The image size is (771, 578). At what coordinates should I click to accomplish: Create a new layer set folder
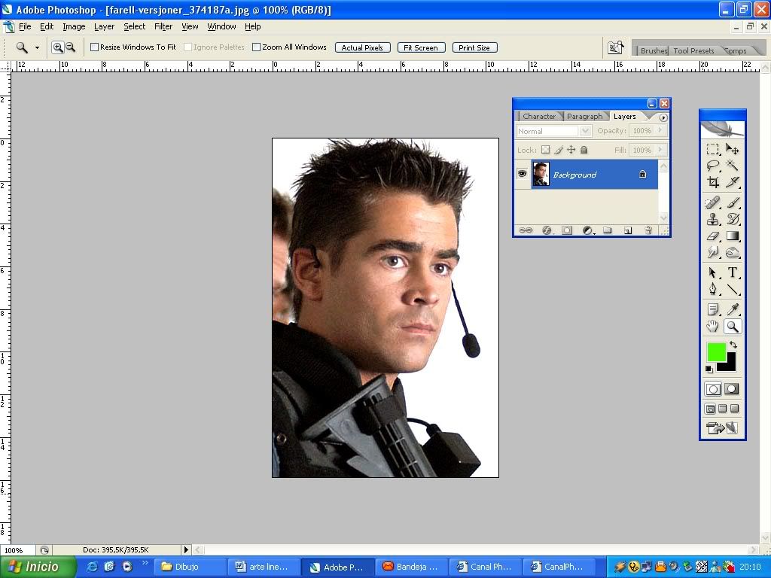coord(608,230)
